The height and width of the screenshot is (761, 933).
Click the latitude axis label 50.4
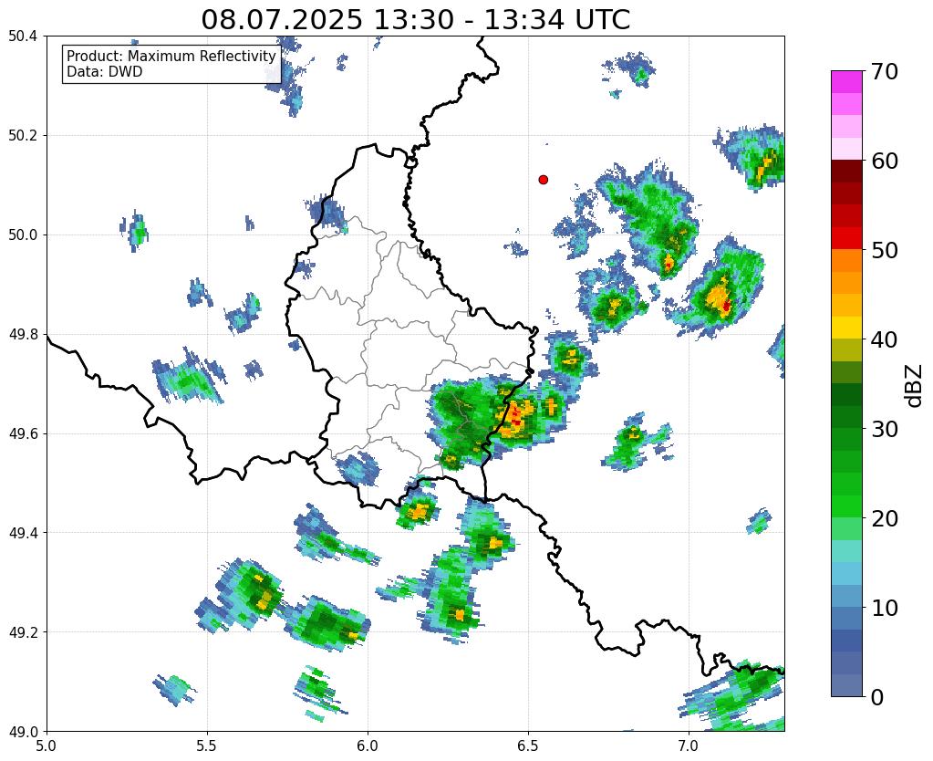pyautogui.click(x=23, y=36)
